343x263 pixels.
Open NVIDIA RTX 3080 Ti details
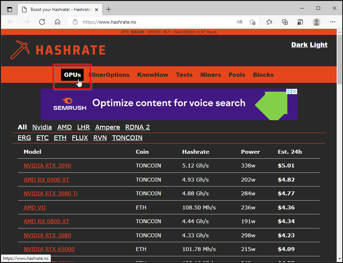coord(50,193)
